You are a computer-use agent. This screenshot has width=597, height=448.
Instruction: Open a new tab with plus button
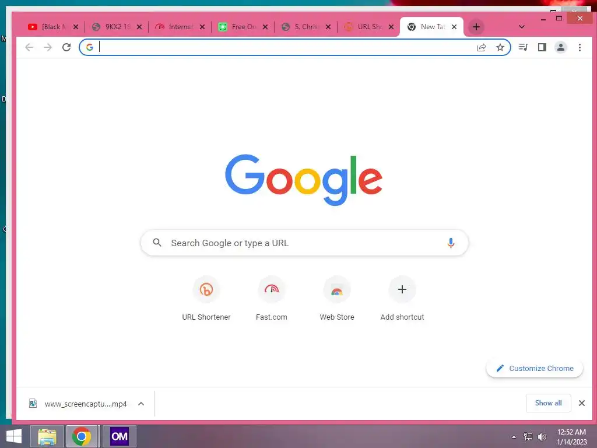tap(476, 27)
